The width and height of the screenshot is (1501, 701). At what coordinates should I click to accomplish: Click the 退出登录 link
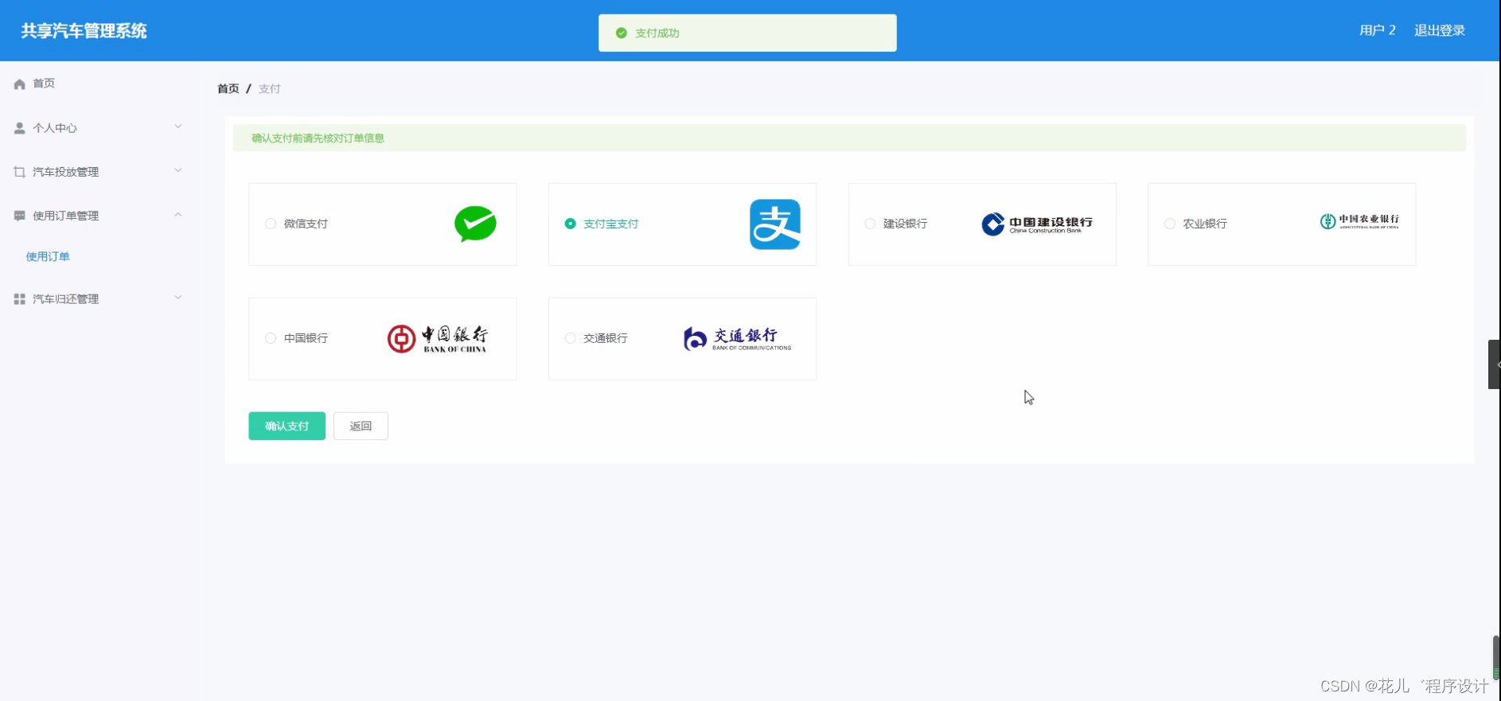[x=1440, y=31]
